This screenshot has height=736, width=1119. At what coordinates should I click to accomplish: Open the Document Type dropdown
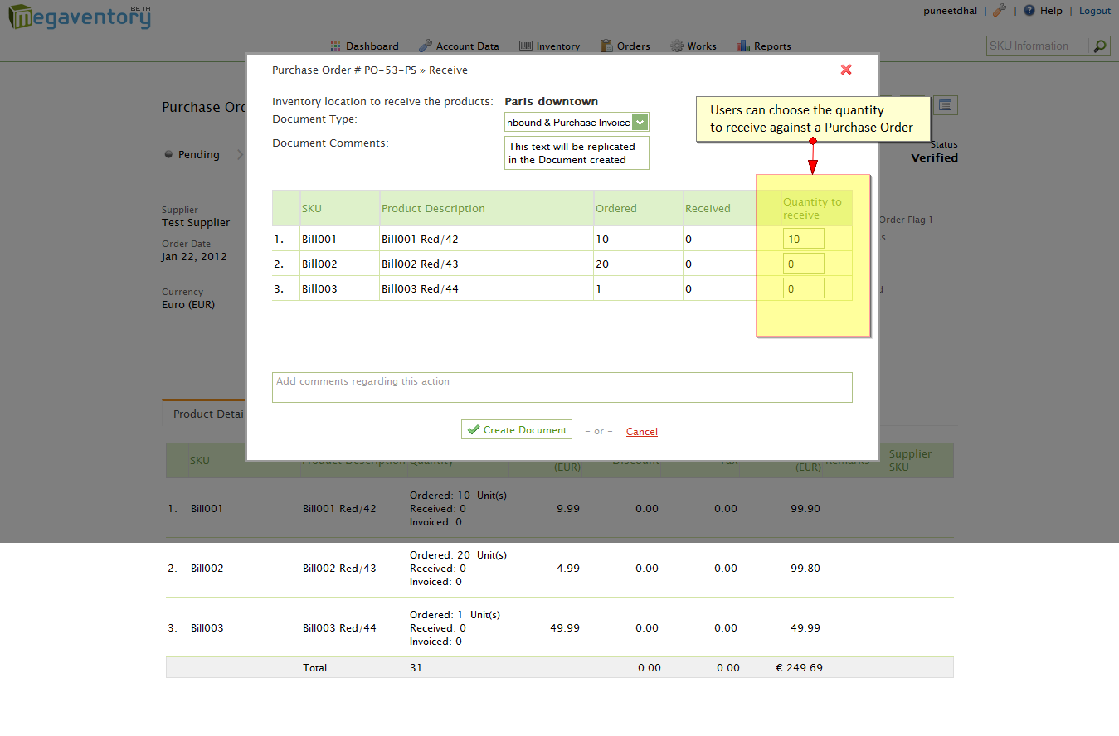[x=640, y=121]
